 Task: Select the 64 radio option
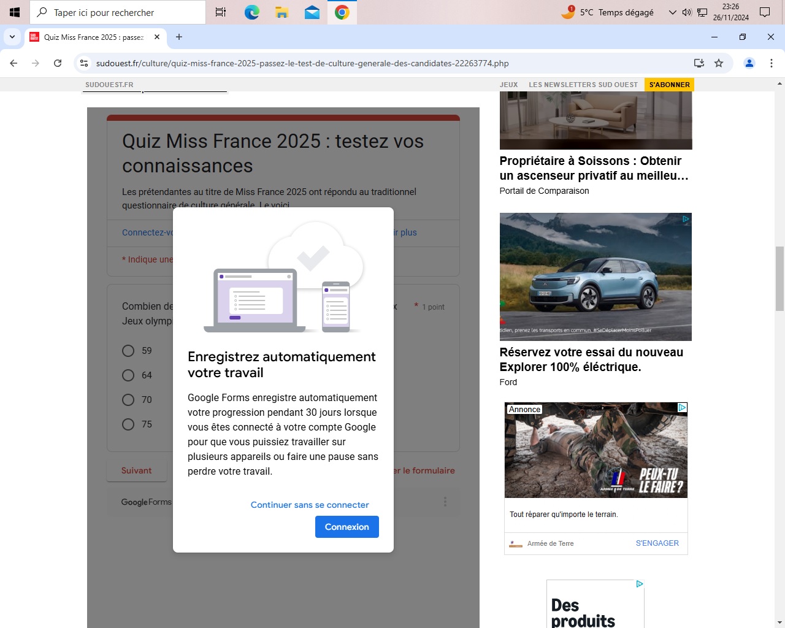point(128,375)
